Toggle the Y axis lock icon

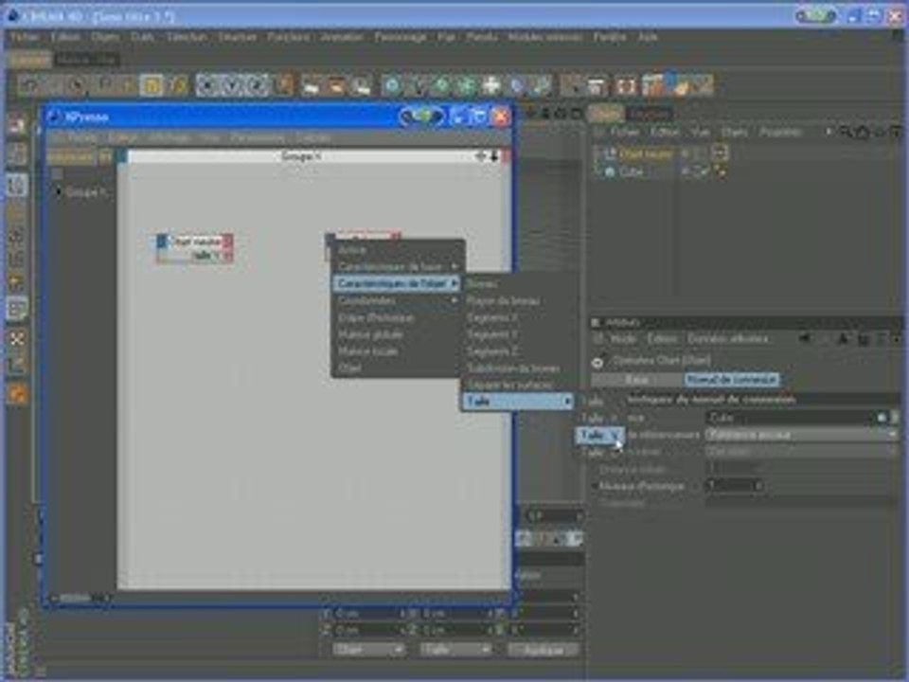(x=233, y=85)
